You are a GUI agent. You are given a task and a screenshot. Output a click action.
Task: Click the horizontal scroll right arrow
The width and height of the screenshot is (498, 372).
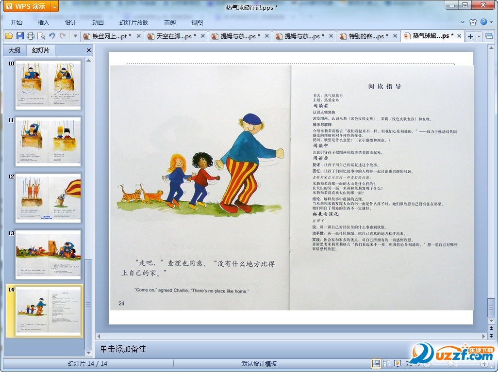(x=484, y=336)
